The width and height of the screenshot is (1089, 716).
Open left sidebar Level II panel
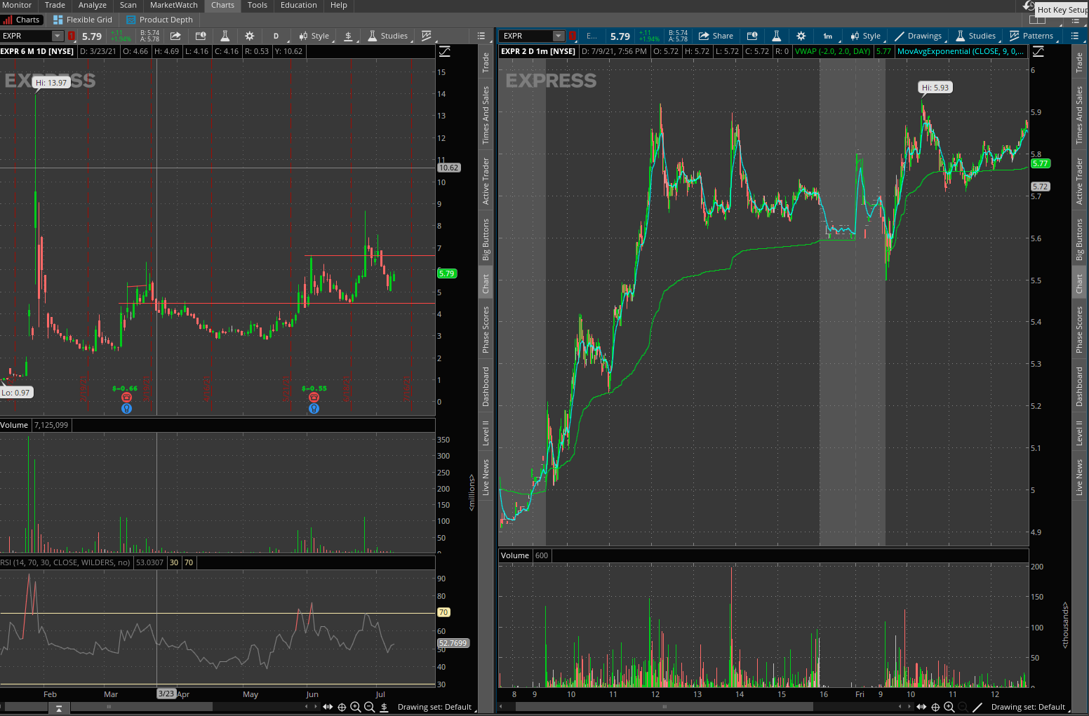pos(486,433)
